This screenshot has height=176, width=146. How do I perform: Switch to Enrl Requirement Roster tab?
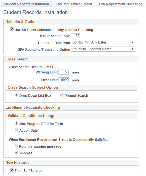(74, 4)
